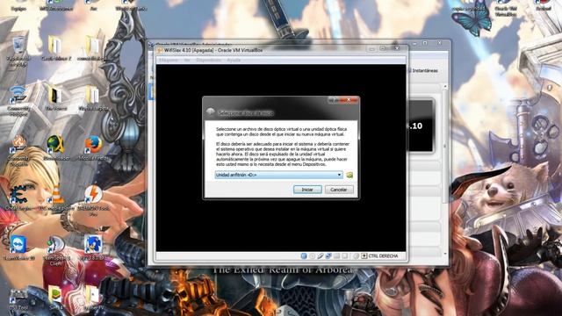Click the optical disc status bar icon

[x=313, y=255]
